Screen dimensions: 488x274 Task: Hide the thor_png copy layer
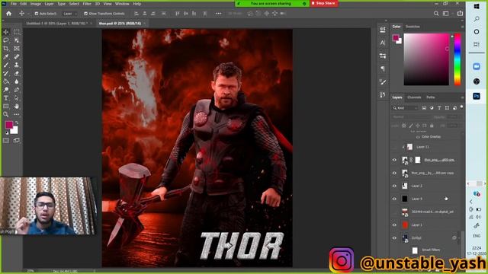395,173
